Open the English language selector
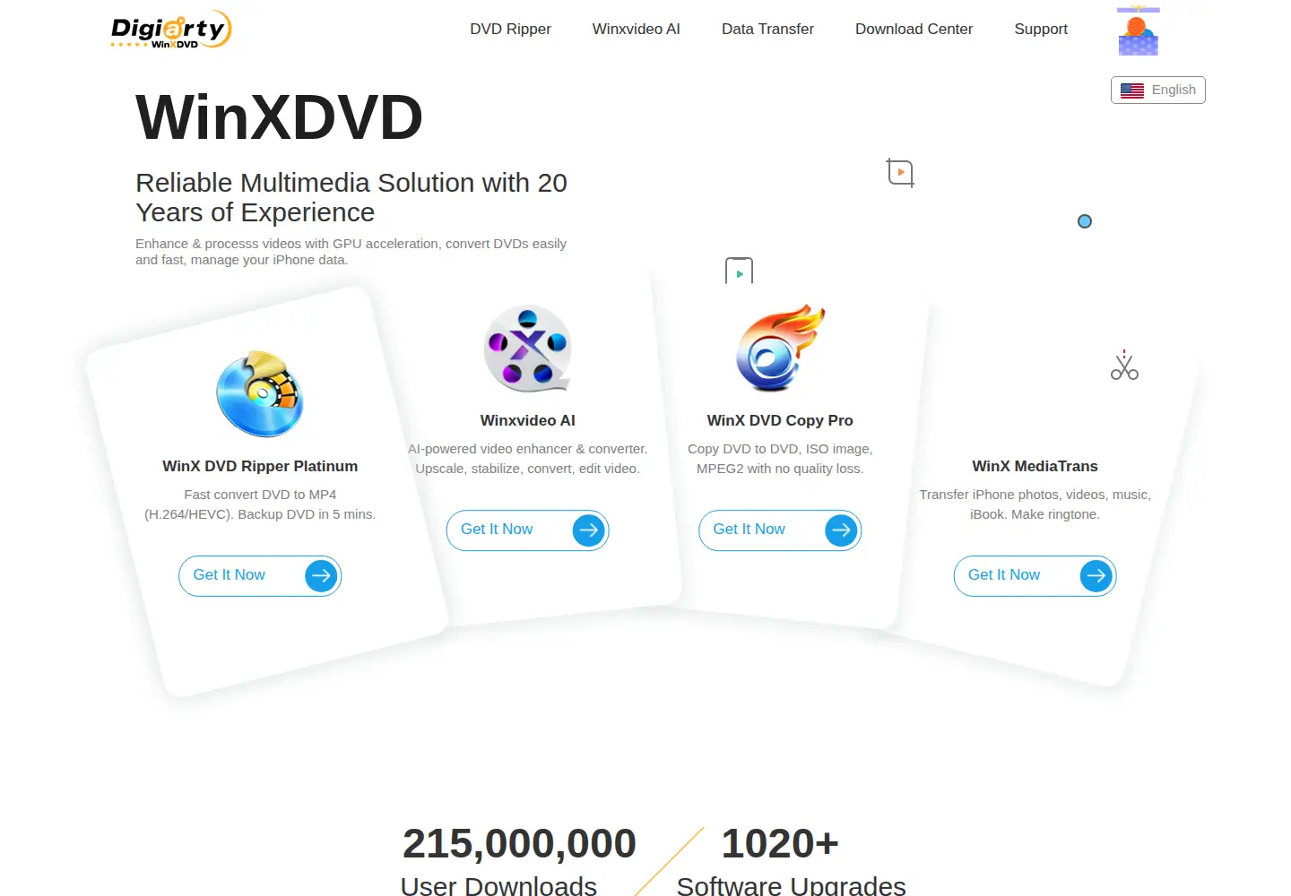This screenshot has width=1291, height=896. coord(1158,90)
